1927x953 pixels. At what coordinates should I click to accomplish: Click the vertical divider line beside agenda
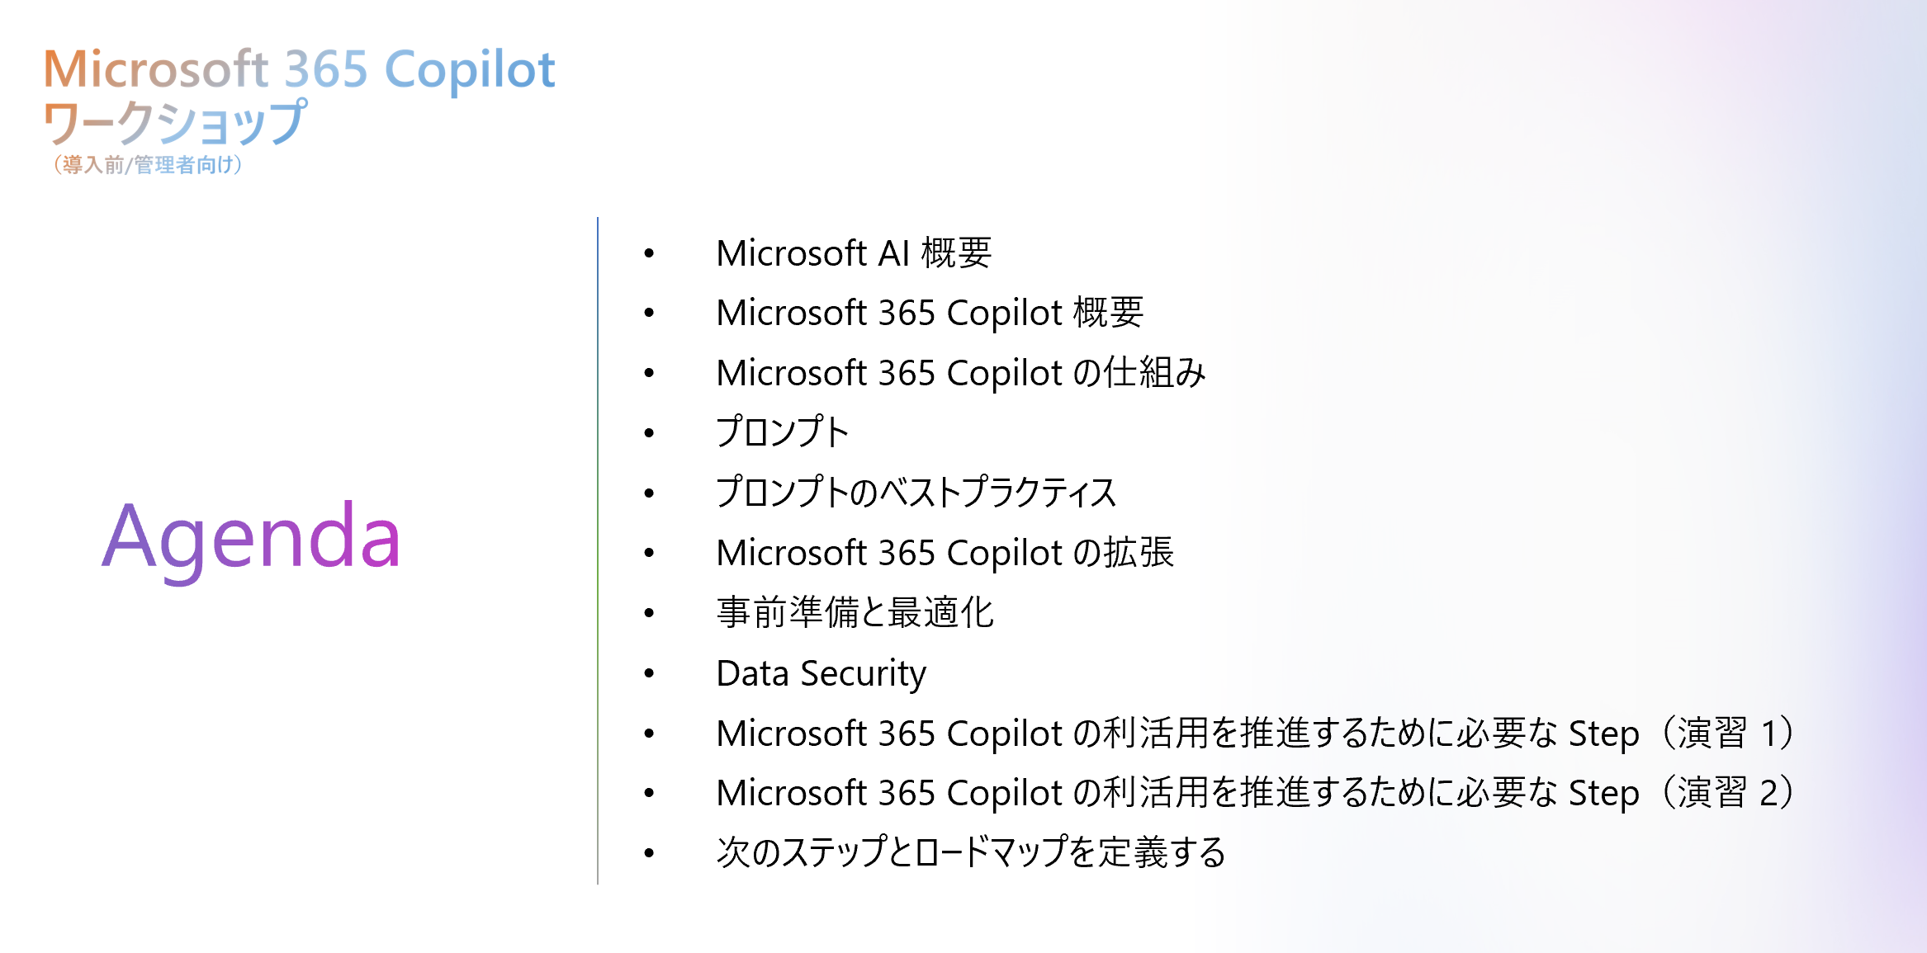[598, 550]
